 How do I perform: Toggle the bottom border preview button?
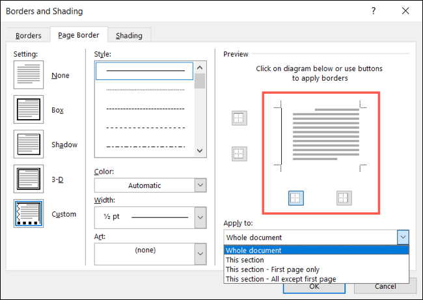tap(239, 154)
